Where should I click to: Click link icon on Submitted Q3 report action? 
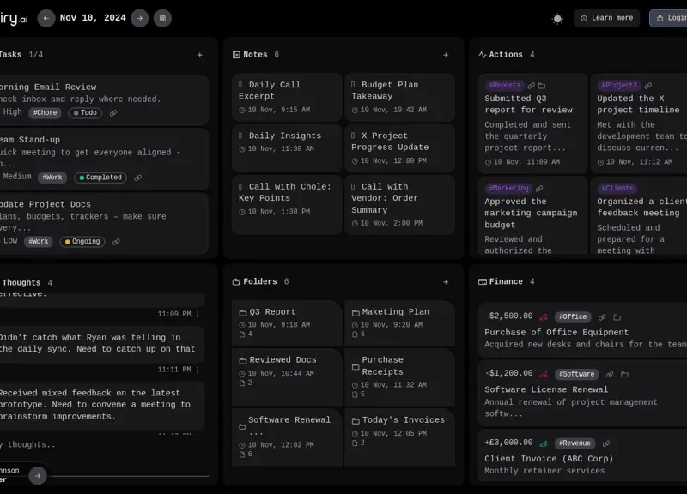pyautogui.click(x=531, y=86)
